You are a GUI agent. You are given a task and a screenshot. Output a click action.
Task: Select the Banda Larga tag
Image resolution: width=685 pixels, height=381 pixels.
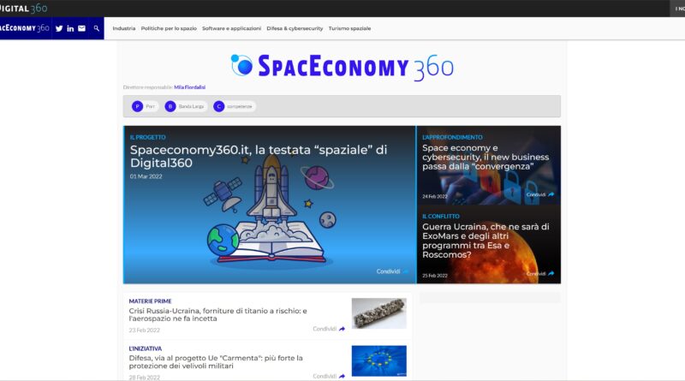click(x=185, y=106)
